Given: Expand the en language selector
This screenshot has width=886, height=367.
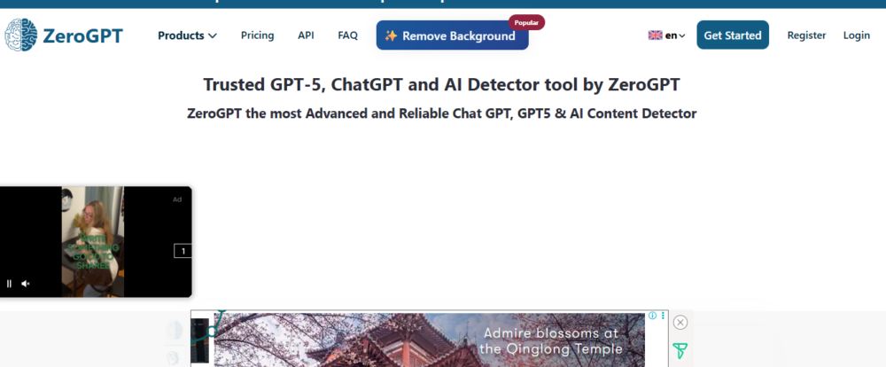Looking at the screenshot, I should click(667, 35).
